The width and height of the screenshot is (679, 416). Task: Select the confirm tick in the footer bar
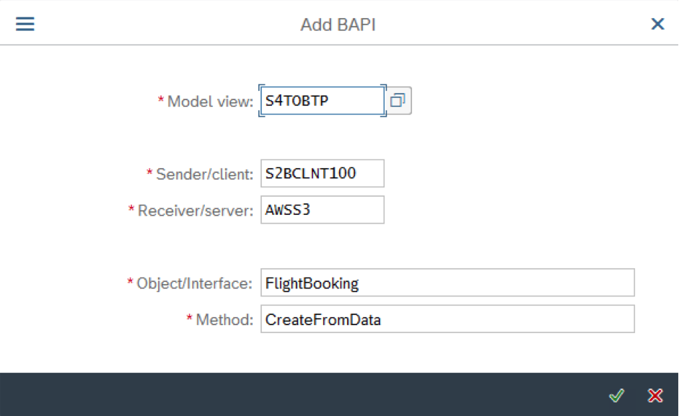click(617, 395)
